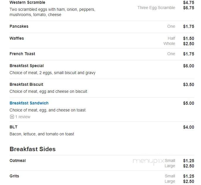The height and width of the screenshot is (185, 201).
Task: Click the $6.00 Breakfast Special price
Action: (189, 66)
